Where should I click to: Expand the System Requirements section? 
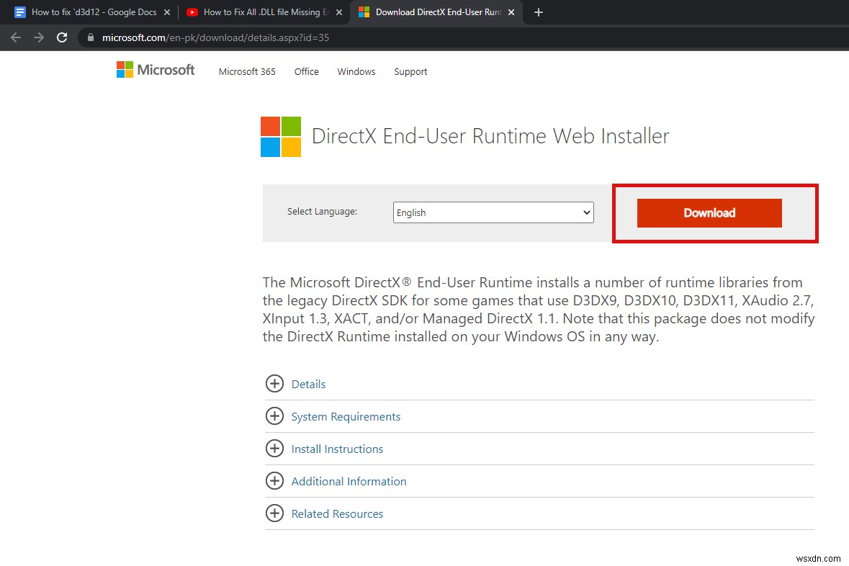point(346,416)
